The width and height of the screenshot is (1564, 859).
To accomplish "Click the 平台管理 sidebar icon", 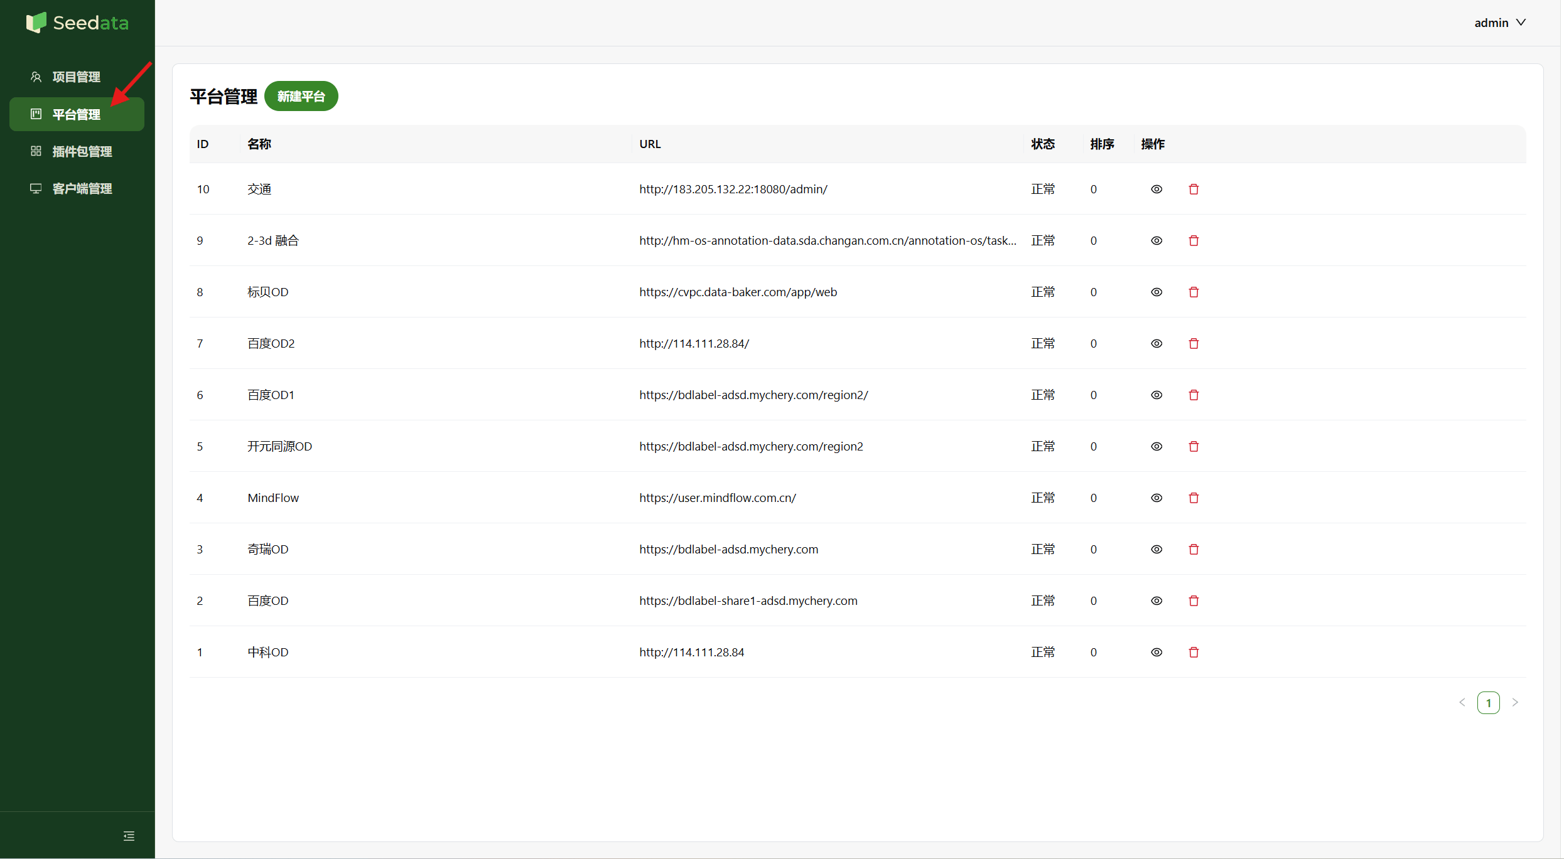I will click(36, 114).
